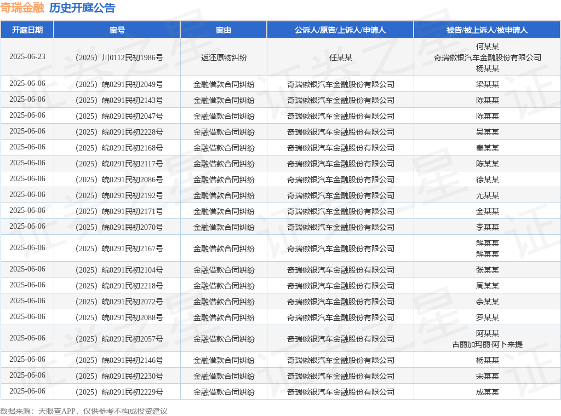Select case number 皖0291民初2072号

119,302
